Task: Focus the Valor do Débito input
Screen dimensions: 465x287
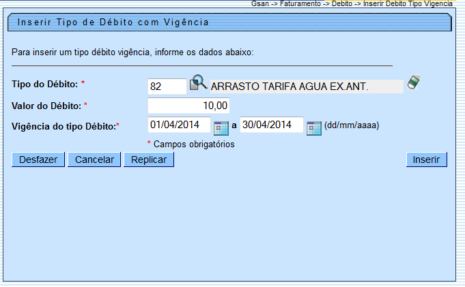Action: click(x=188, y=106)
